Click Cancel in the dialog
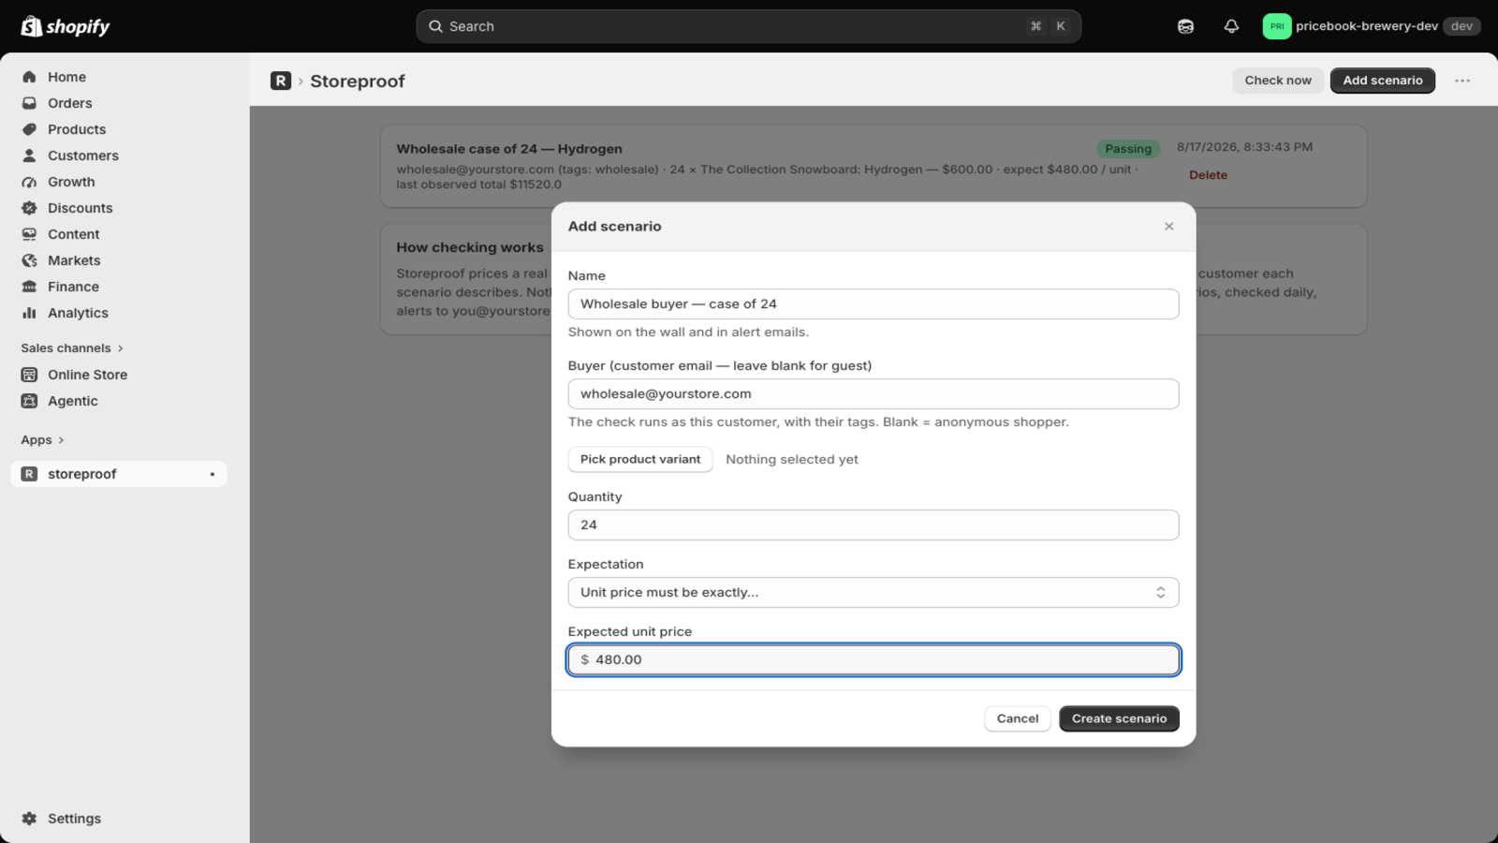The height and width of the screenshot is (843, 1498). tap(1018, 718)
